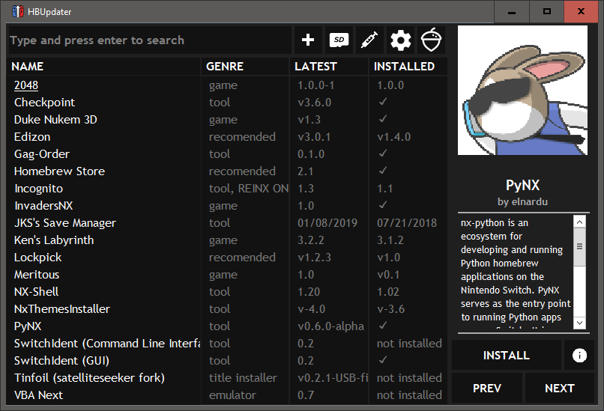The width and height of the screenshot is (604, 411).
Task: Click the HBUpdater title bar logo
Action: tap(18, 11)
